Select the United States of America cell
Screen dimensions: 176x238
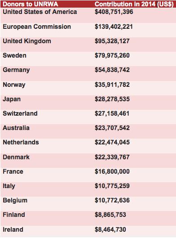click(x=40, y=12)
